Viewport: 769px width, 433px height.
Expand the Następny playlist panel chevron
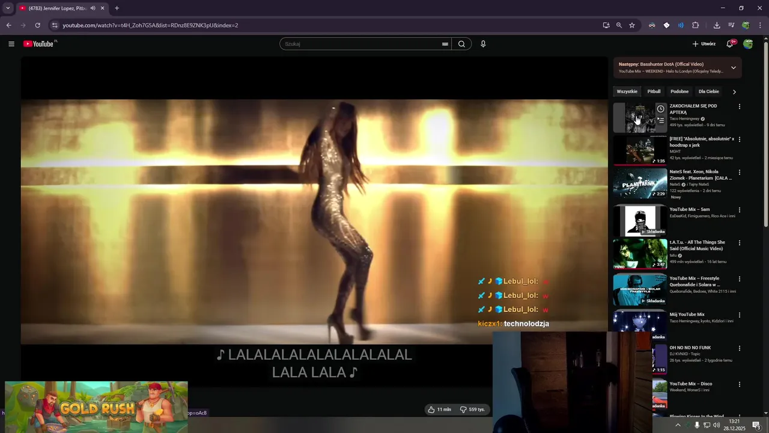coord(734,67)
